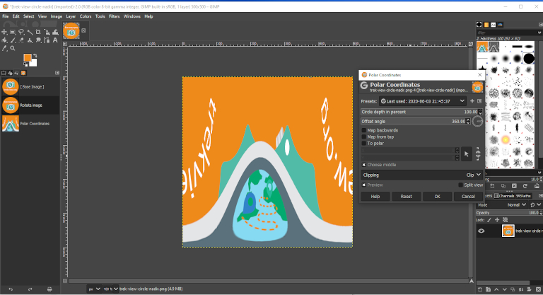Open the File menu
This screenshot has width=543, height=295.
point(6,16)
